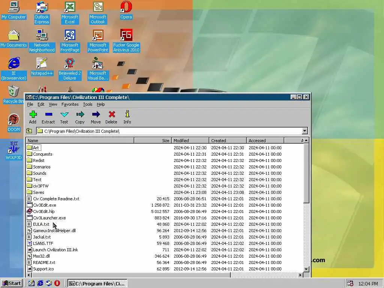The image size is (384, 288).
Task: Click the Add toolbar icon in 7-Zip
Action: pos(33,117)
